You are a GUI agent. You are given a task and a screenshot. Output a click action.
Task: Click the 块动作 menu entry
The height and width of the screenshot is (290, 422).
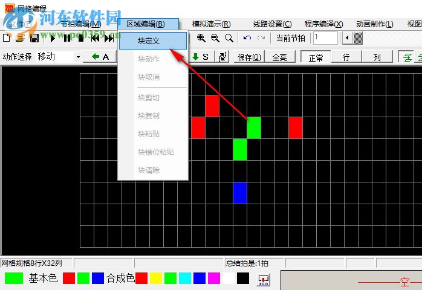point(153,59)
